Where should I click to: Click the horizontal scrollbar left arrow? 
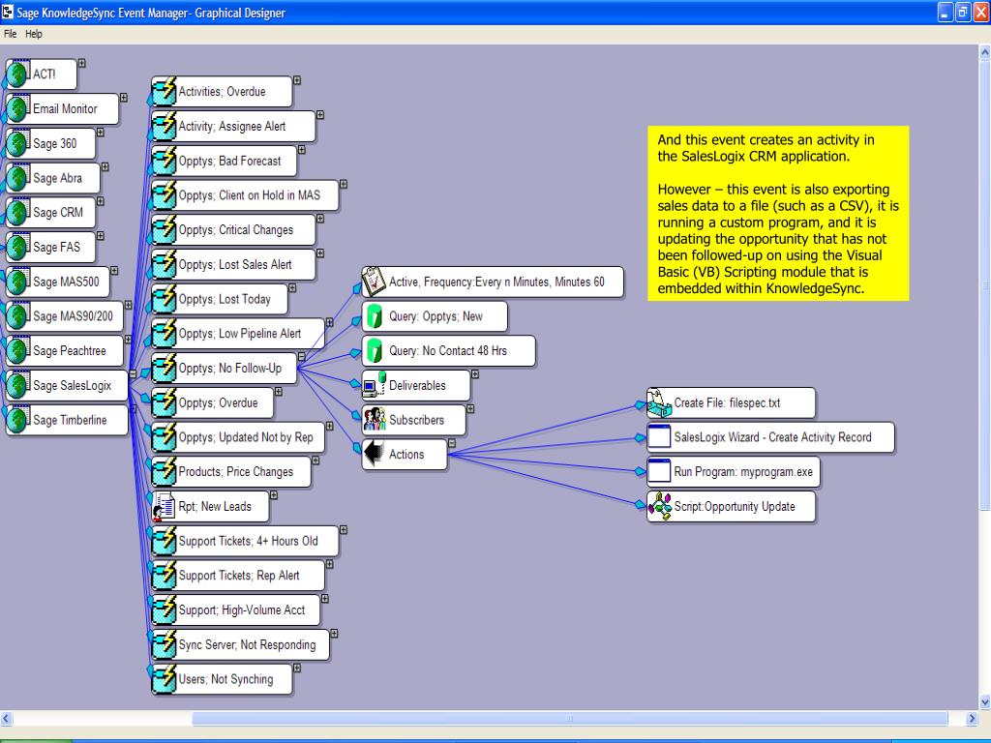tap(7, 719)
